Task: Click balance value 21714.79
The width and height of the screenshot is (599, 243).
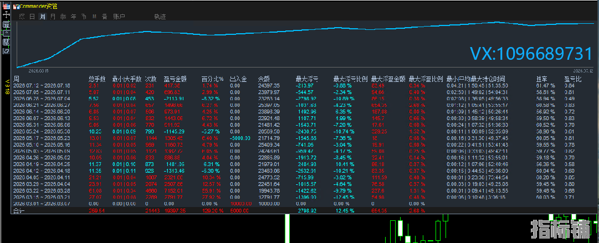Action: (269, 138)
